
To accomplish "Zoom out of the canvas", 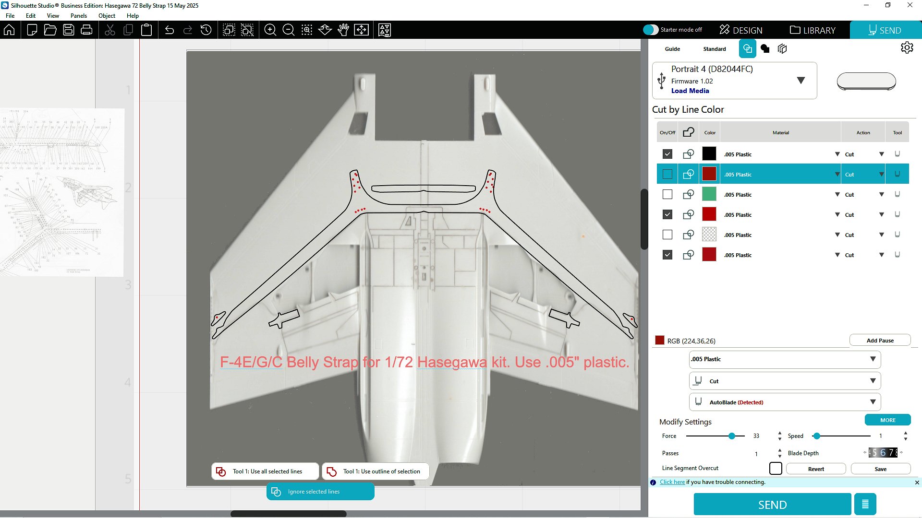I will tap(289, 30).
